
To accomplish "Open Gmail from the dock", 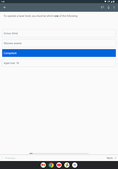I will [43, 165].
